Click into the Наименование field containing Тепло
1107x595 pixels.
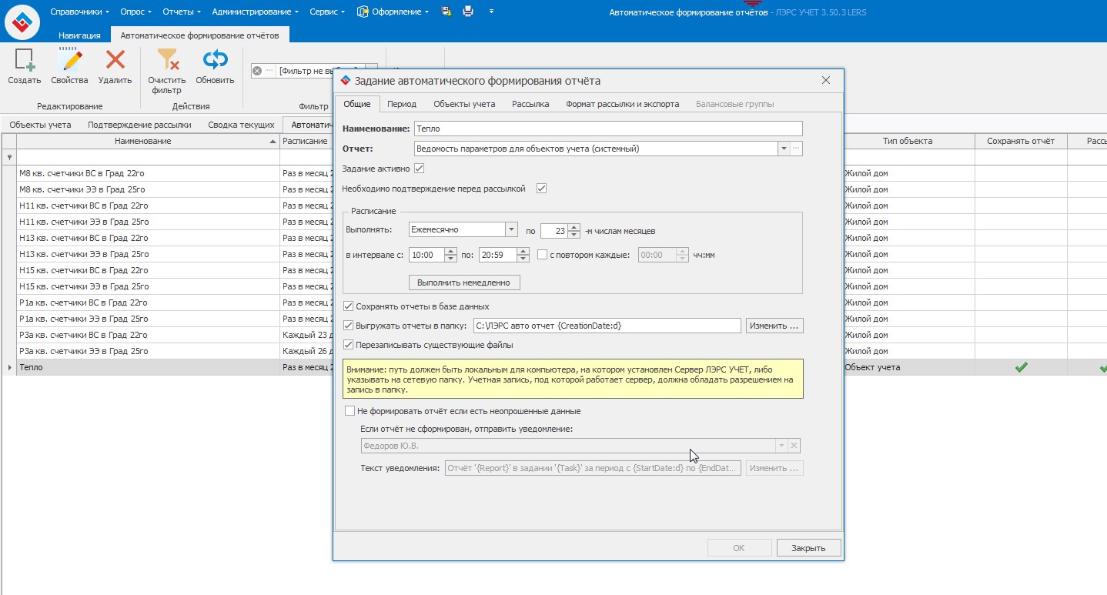click(608, 129)
